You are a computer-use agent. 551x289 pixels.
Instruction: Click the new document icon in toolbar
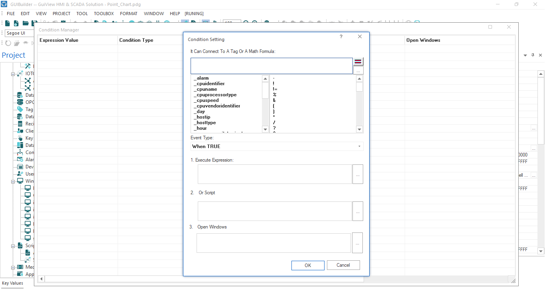(8, 23)
